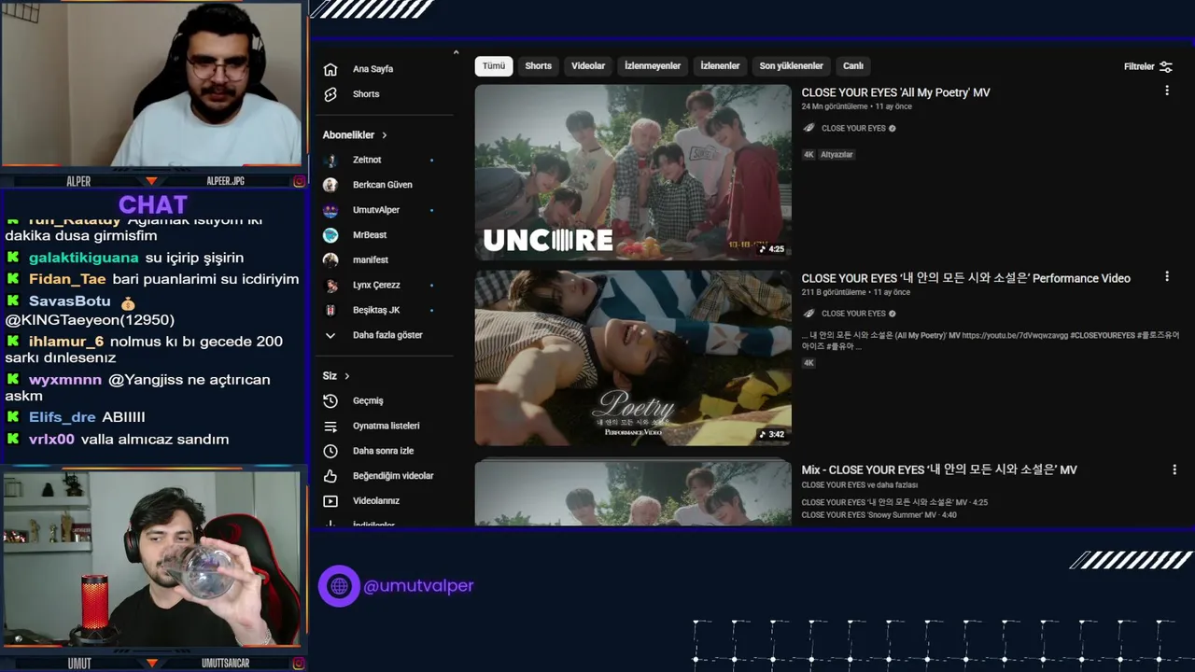Open Berkcan Güven channel avatar

coord(330,185)
